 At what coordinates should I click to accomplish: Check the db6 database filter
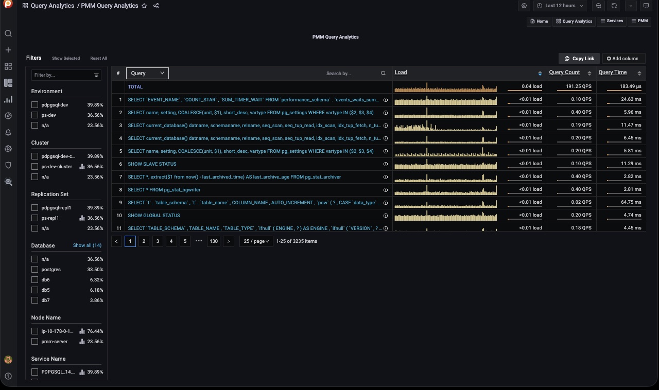[x=34, y=280]
